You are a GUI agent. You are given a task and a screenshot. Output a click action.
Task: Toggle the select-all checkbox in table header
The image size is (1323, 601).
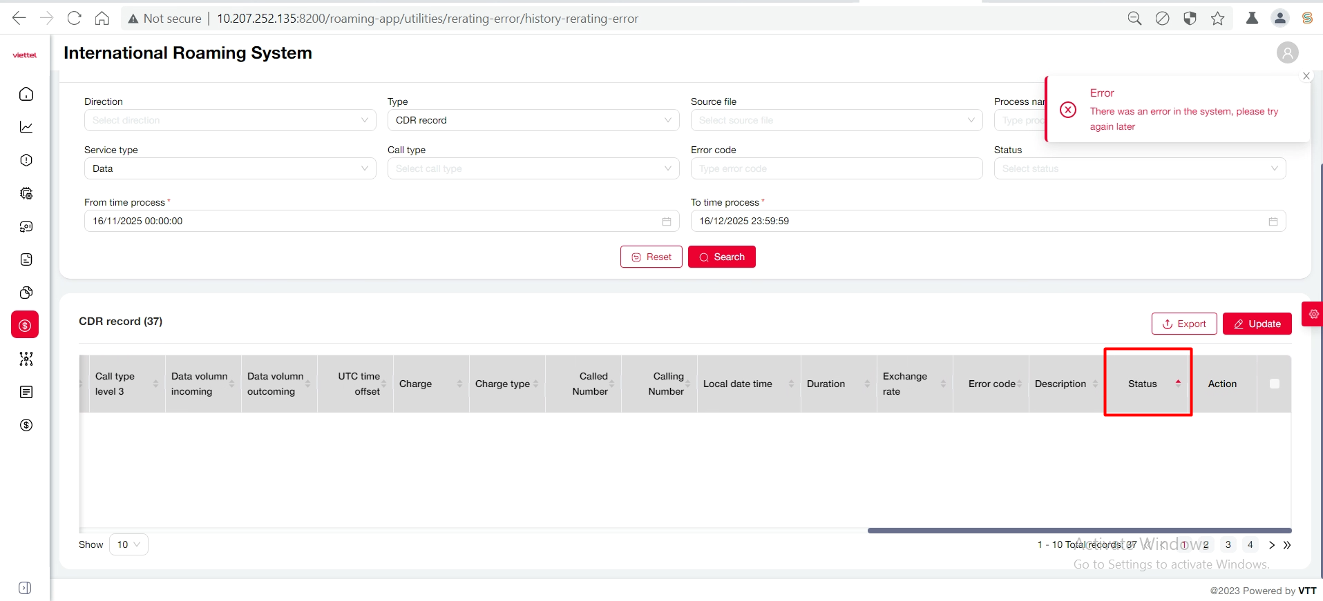[x=1274, y=384]
